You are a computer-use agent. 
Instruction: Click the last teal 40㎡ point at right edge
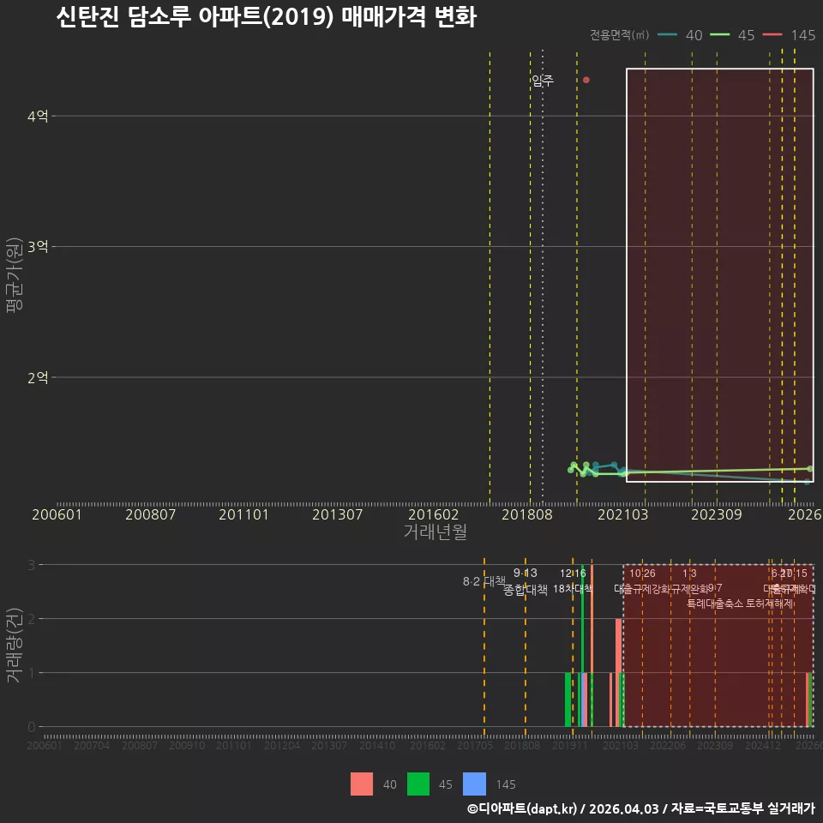click(x=807, y=482)
